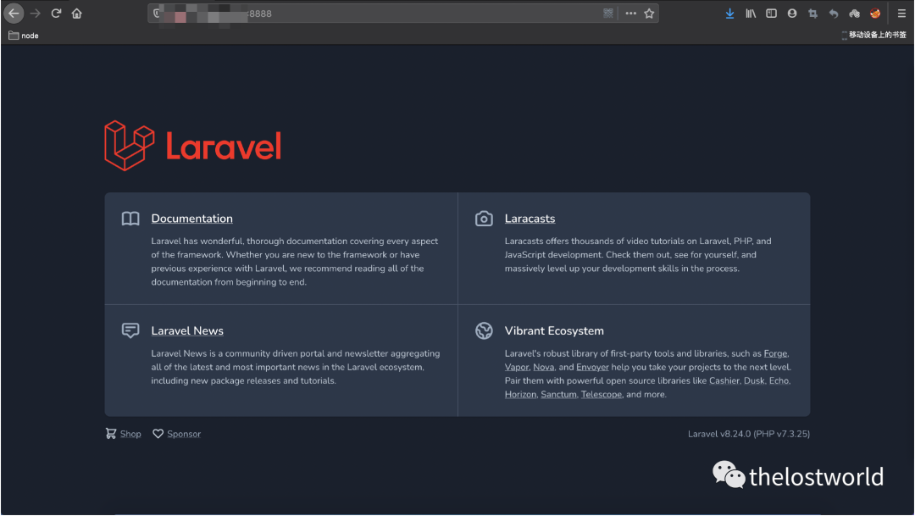Open the library icon
Screen dimensions: 915x516
(751, 14)
